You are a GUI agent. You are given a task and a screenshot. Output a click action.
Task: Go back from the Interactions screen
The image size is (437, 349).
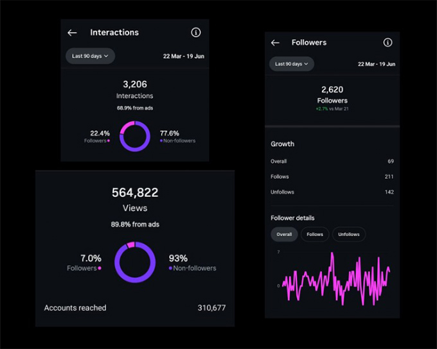pyautogui.click(x=72, y=33)
